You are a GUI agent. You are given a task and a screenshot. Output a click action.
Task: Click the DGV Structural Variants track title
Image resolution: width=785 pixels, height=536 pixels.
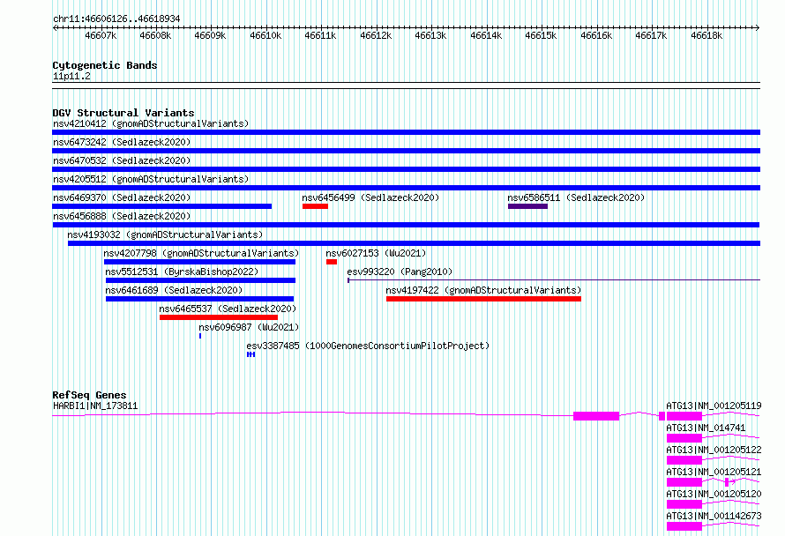123,113
